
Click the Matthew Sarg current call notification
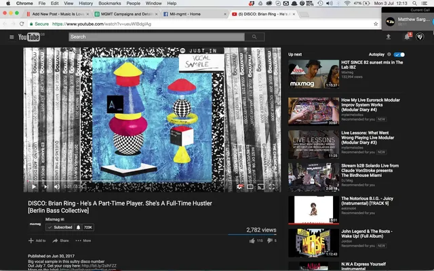[x=408, y=21]
